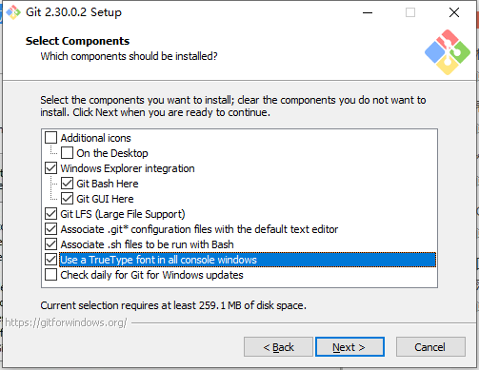
Task: Select the Windows Explorer integration label
Action: pyautogui.click(x=128, y=168)
